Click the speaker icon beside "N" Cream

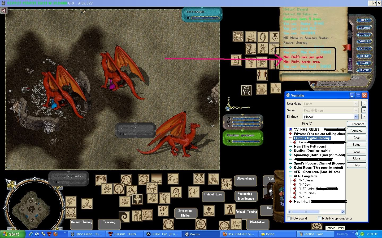[295, 180]
